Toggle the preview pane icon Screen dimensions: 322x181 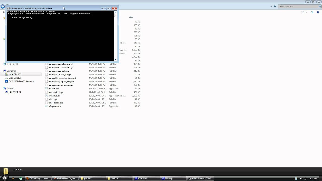[x=312, y=12]
